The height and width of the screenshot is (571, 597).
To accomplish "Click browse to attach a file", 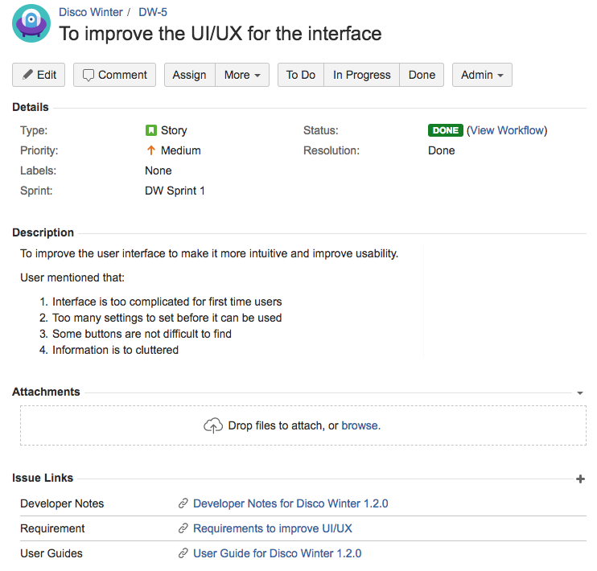I will pyautogui.click(x=360, y=425).
